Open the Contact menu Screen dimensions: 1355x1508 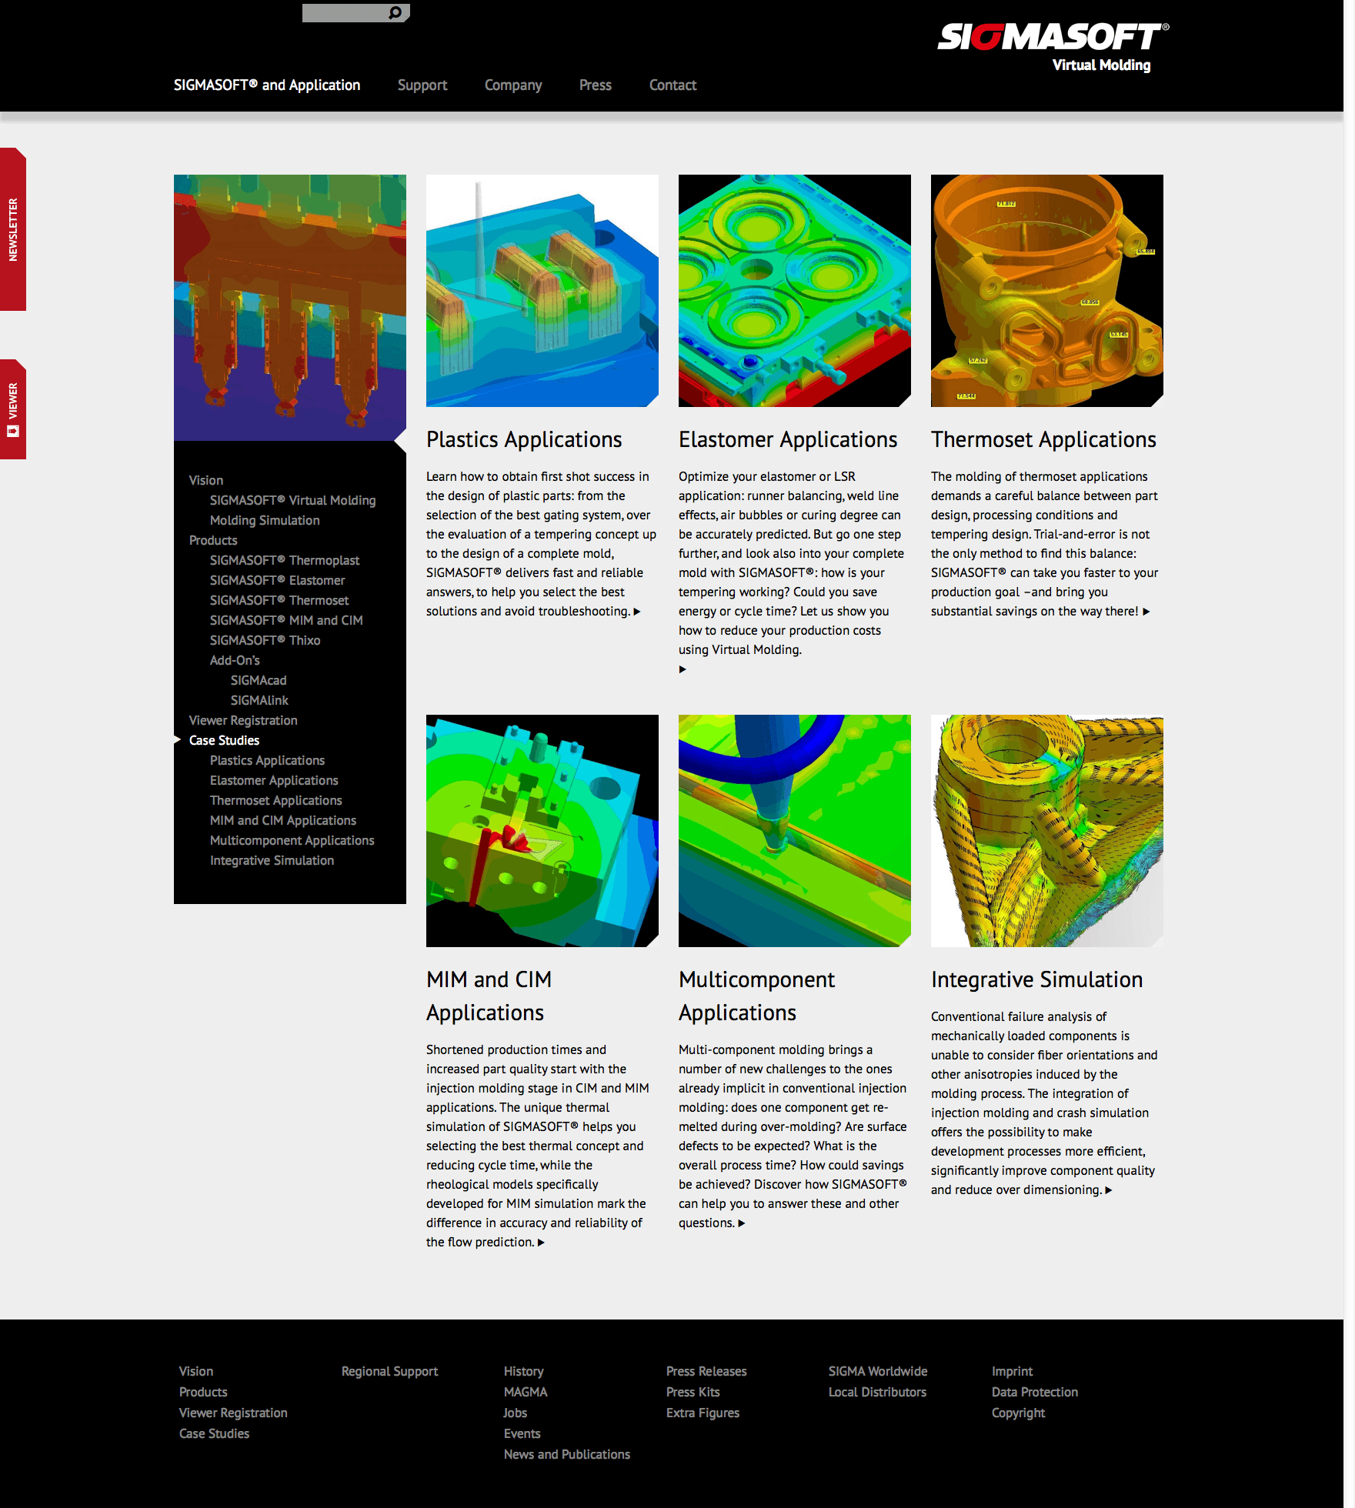[x=672, y=85]
